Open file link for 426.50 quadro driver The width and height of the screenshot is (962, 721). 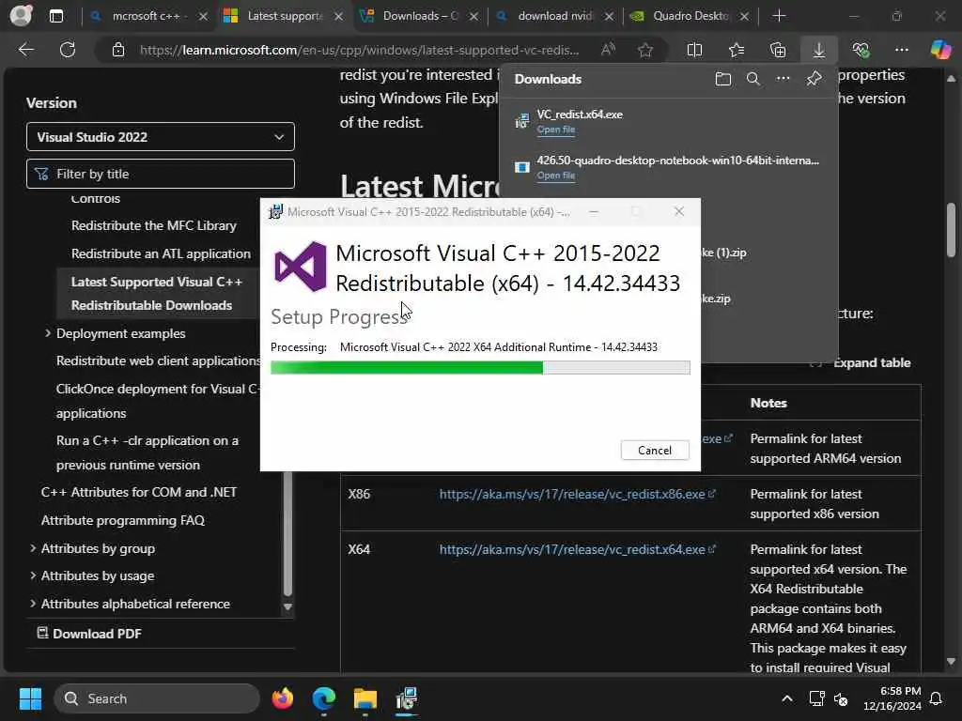[556, 176]
